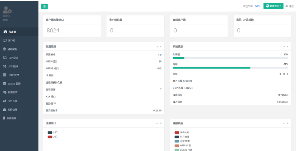Viewport: 297px width, 151px height.
Task: Click the monitor icon for 客户端
Action: 5,40
